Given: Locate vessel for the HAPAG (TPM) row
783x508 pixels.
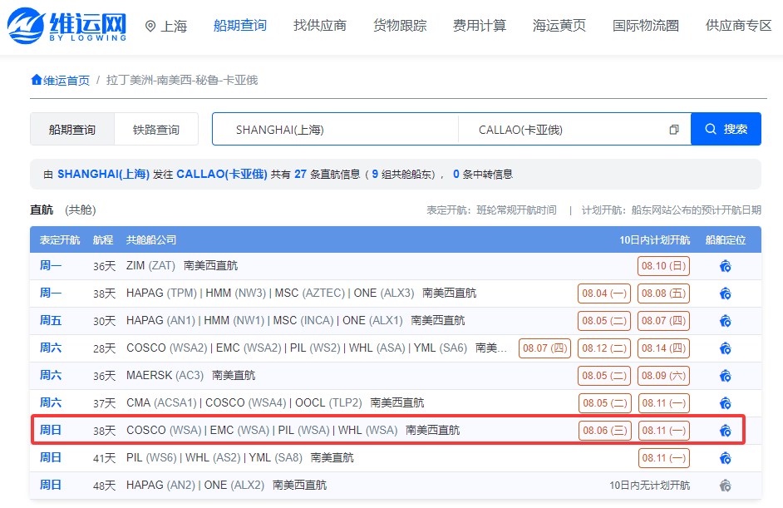Looking at the screenshot, I should pyautogui.click(x=725, y=293).
